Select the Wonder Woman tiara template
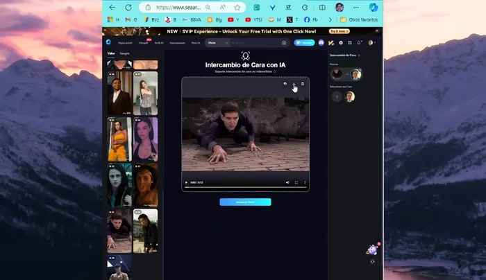 [x=145, y=185]
